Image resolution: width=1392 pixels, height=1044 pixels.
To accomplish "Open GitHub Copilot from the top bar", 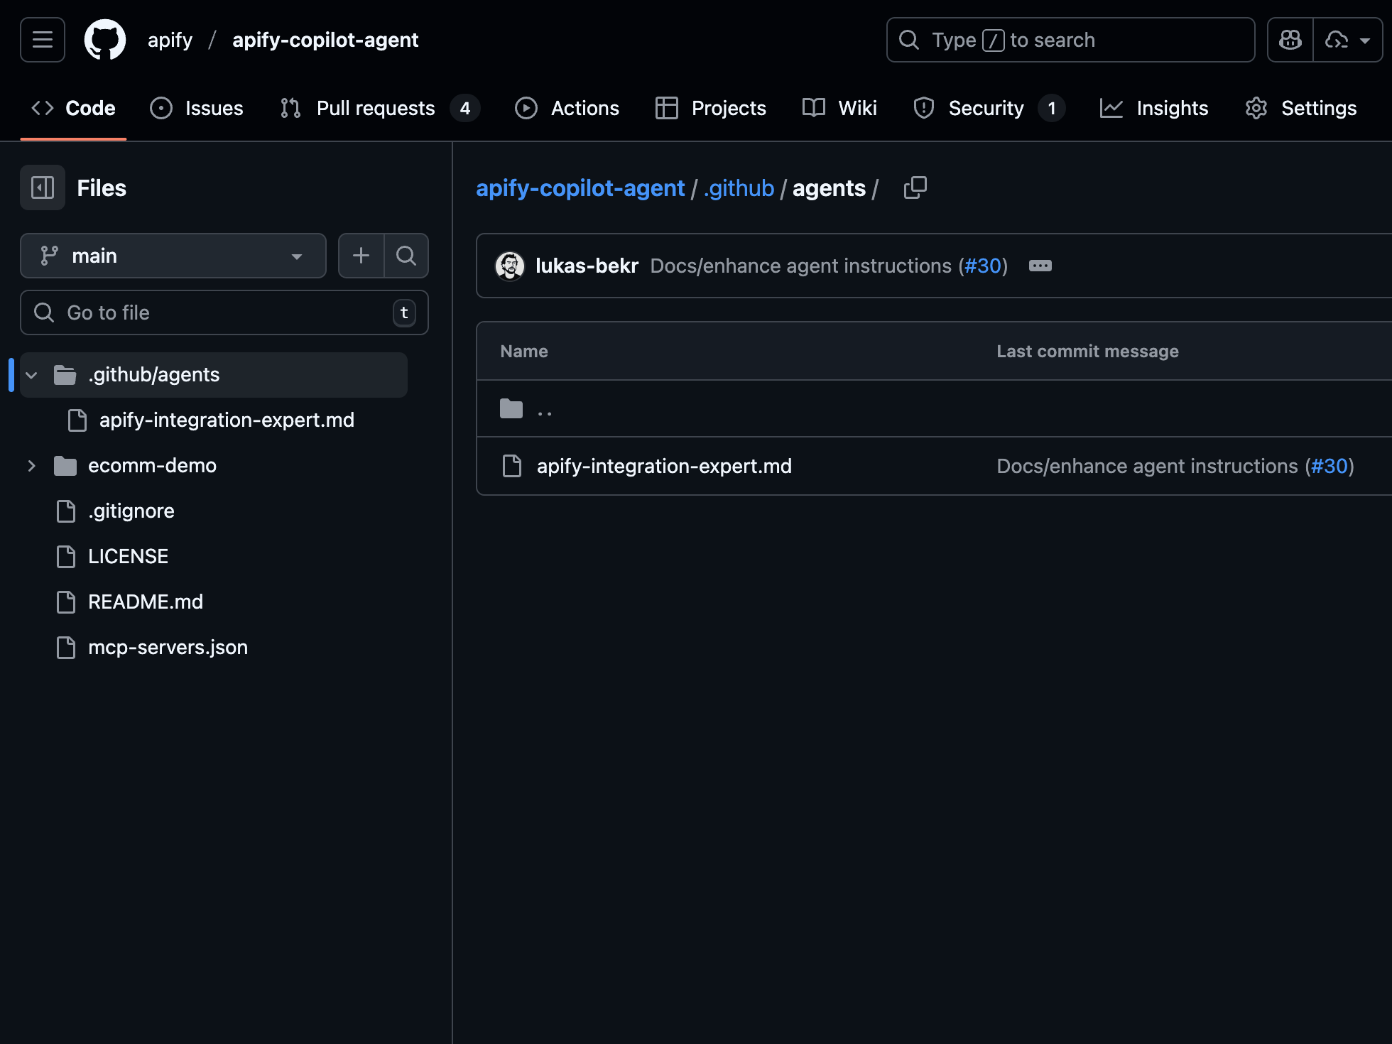I will (1289, 40).
